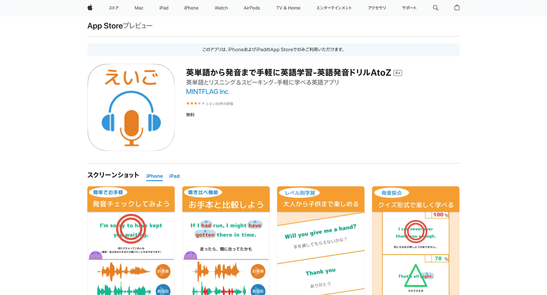Click the えいご app icon
The height and width of the screenshot is (295, 547).
[x=131, y=107]
